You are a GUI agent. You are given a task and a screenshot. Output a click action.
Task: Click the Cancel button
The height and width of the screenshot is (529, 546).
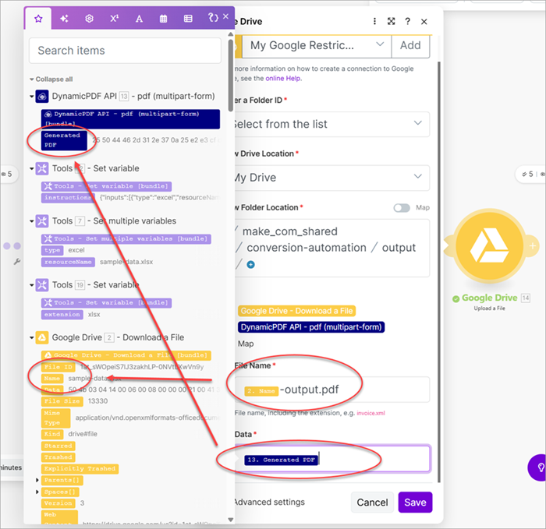click(372, 503)
